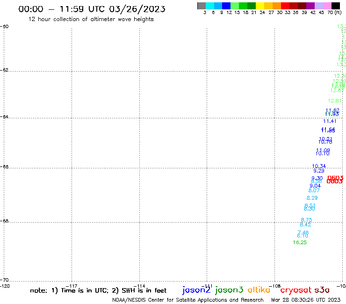Select the bright red swatch in the legend
Screen dimensions: 346x304
click(285, 6)
